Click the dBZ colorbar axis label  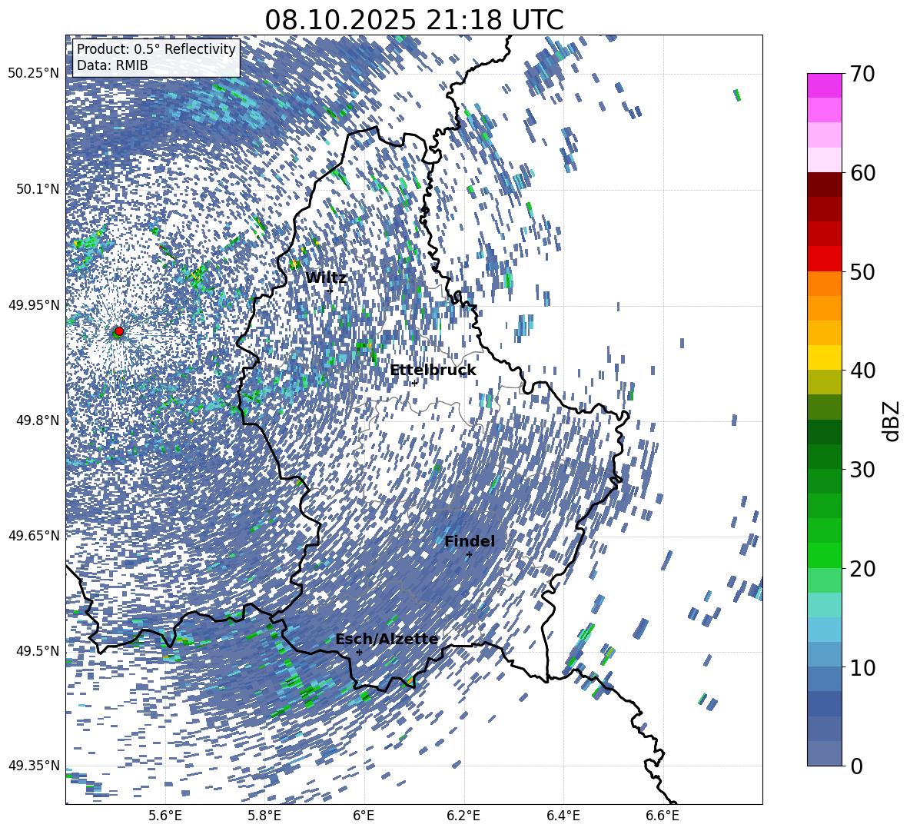(x=892, y=420)
